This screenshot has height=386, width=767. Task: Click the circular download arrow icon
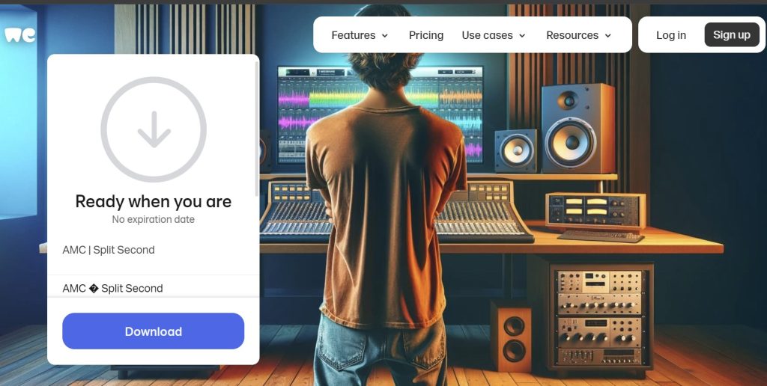(154, 129)
